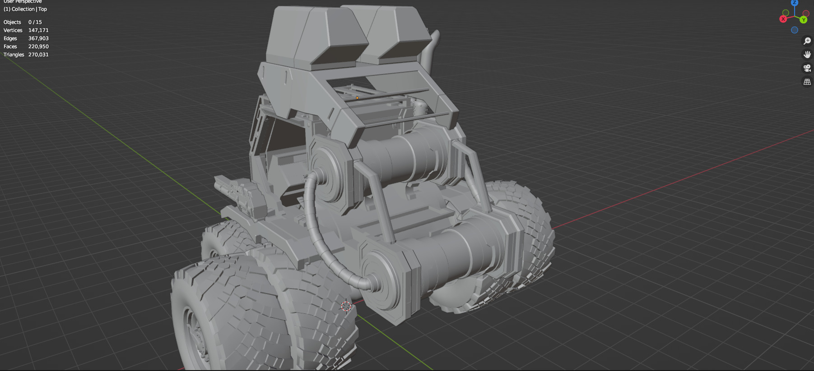
Task: Click the negative Z axis blue circle
Action: [x=795, y=30]
